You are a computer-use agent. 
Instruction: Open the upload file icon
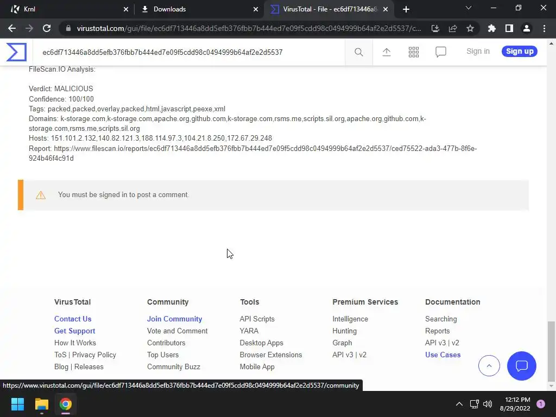click(387, 52)
